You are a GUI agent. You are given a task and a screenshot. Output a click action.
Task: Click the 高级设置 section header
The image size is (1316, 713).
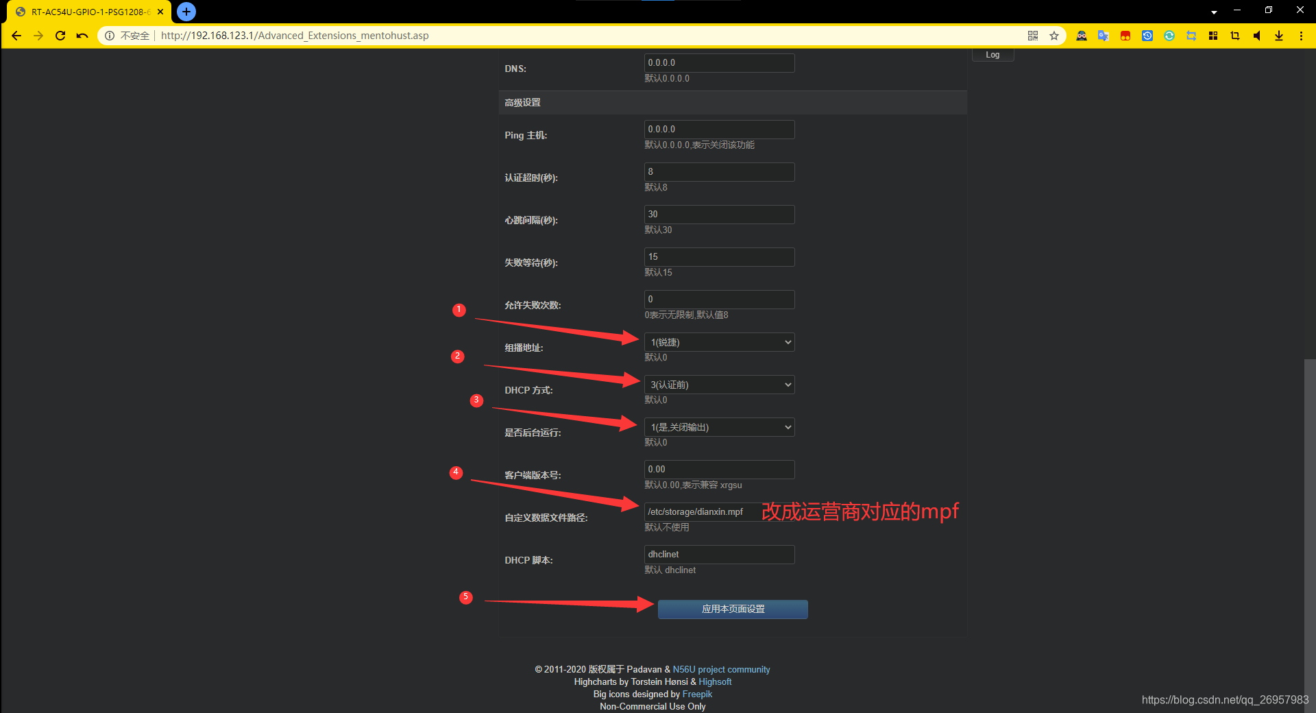[733, 102]
